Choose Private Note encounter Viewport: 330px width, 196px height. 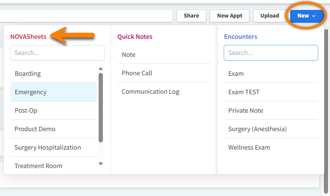(x=246, y=111)
